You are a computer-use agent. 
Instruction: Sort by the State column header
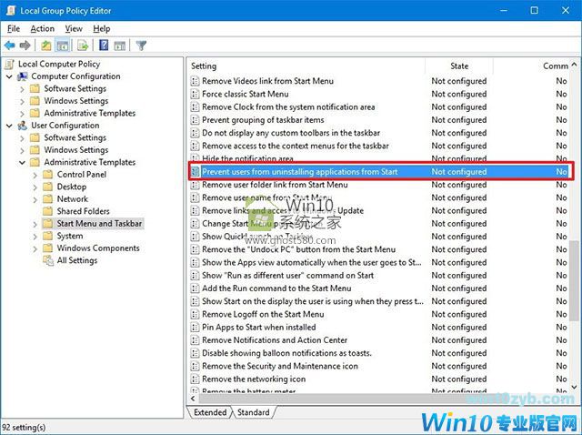459,66
